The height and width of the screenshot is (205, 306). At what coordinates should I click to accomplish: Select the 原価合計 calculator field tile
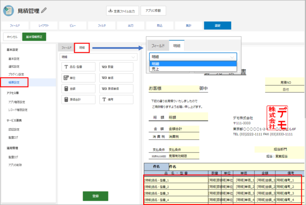tap(78, 100)
